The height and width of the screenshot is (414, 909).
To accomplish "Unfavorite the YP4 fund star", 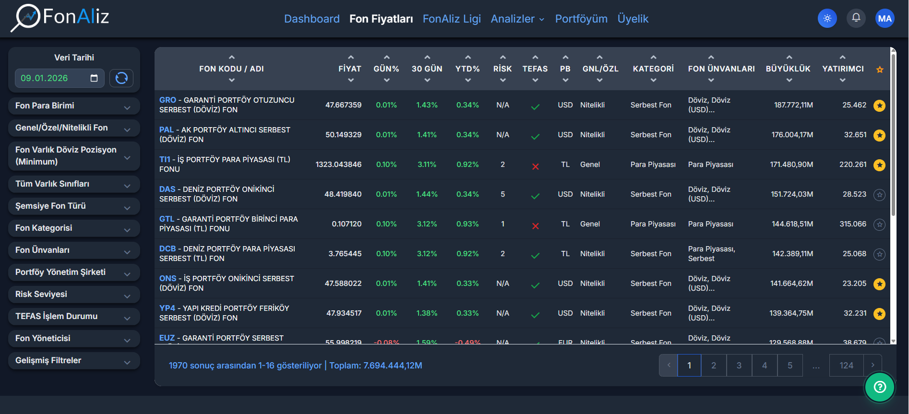I will [879, 314].
